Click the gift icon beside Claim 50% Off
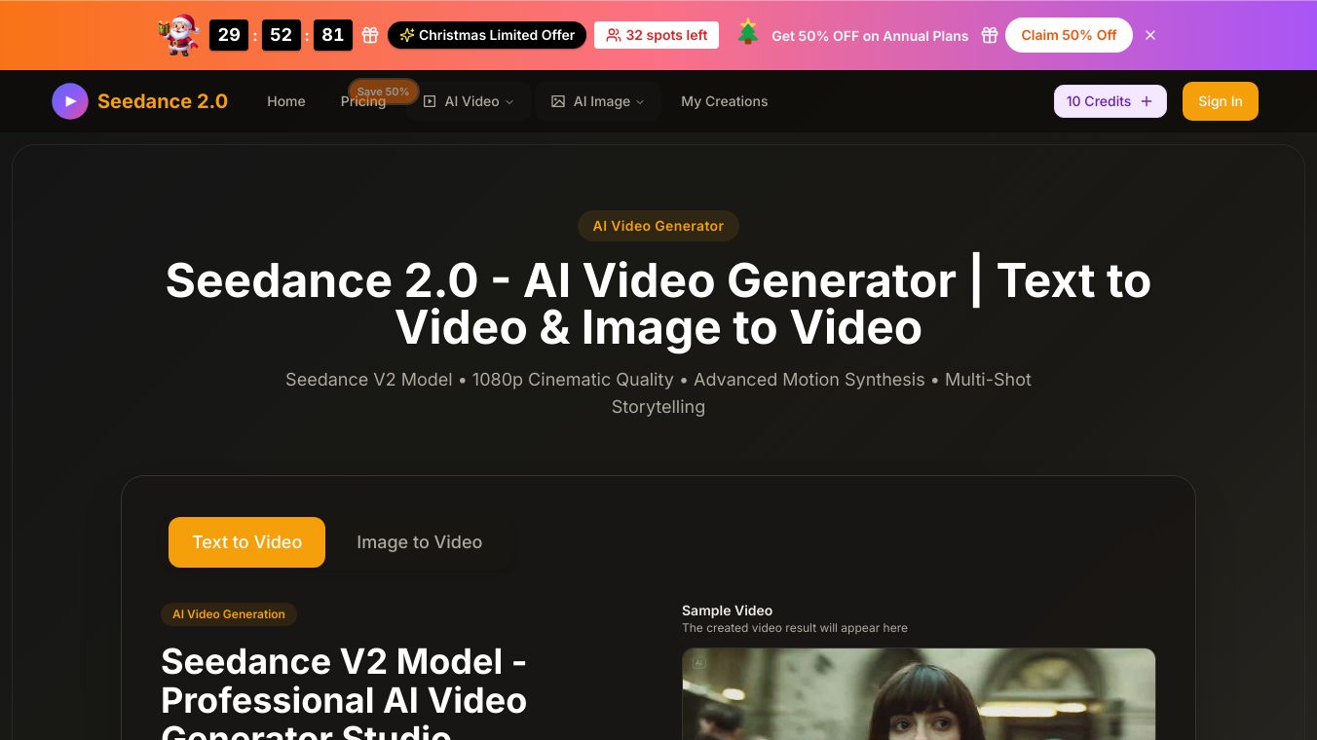Image resolution: width=1317 pixels, height=740 pixels. (990, 35)
